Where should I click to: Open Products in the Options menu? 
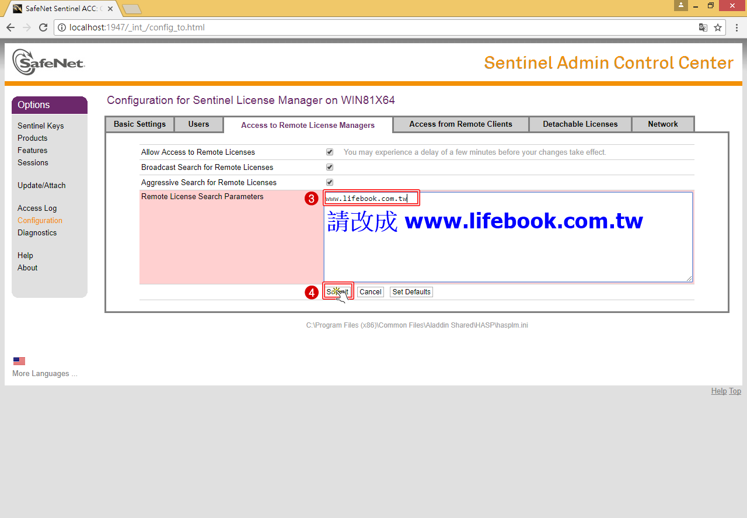33,138
